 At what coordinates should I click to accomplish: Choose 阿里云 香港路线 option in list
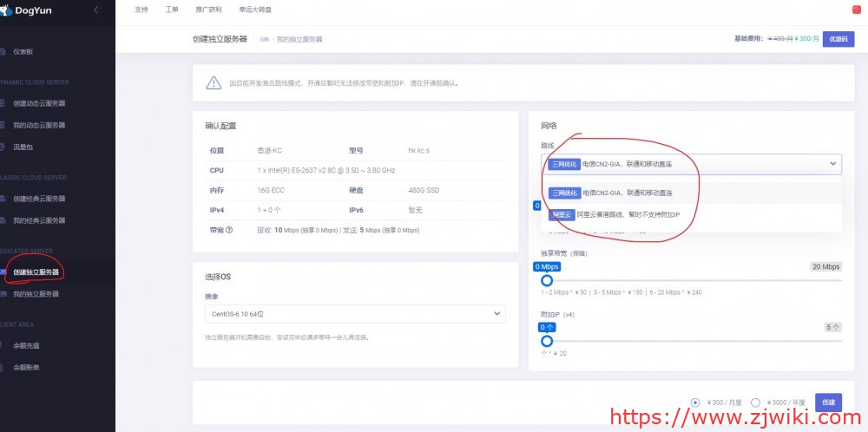(x=692, y=214)
